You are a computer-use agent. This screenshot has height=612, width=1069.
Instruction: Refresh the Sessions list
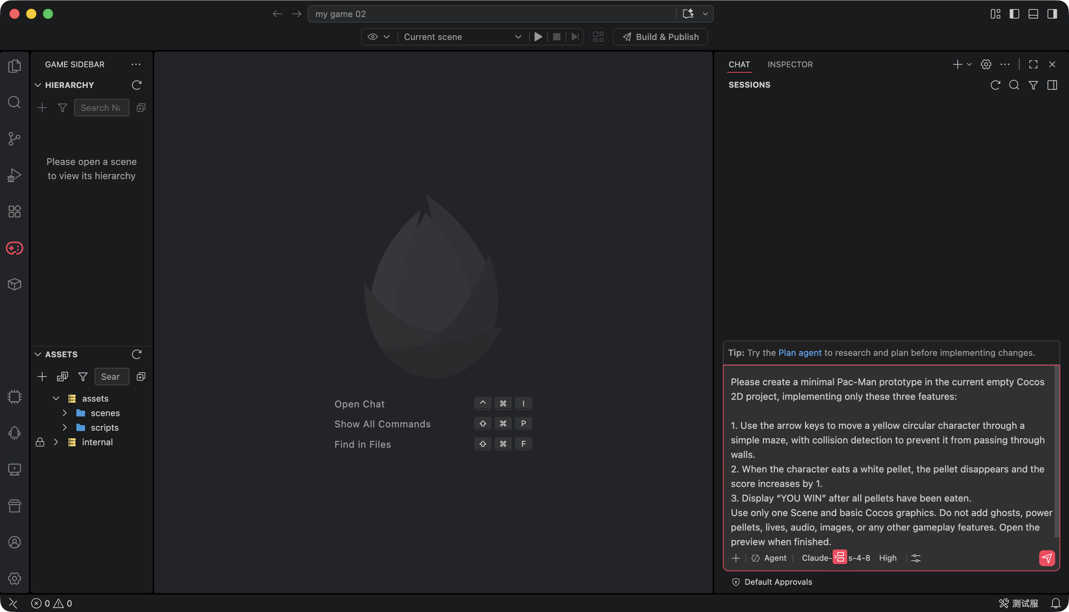[x=995, y=85]
